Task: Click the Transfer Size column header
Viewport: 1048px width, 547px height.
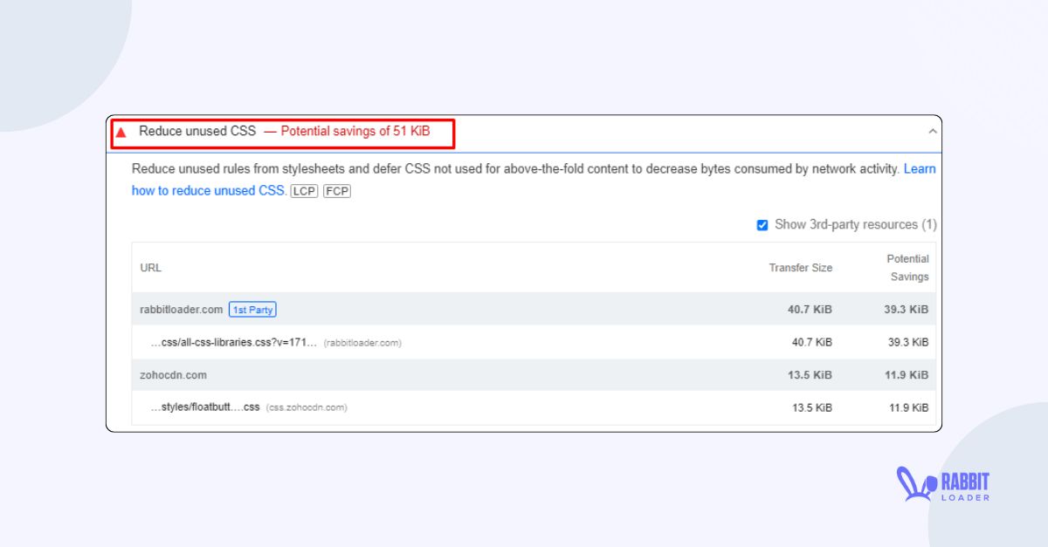Action: click(800, 268)
